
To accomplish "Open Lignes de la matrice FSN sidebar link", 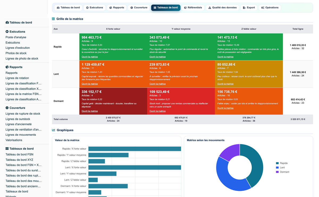I will 23,94.
